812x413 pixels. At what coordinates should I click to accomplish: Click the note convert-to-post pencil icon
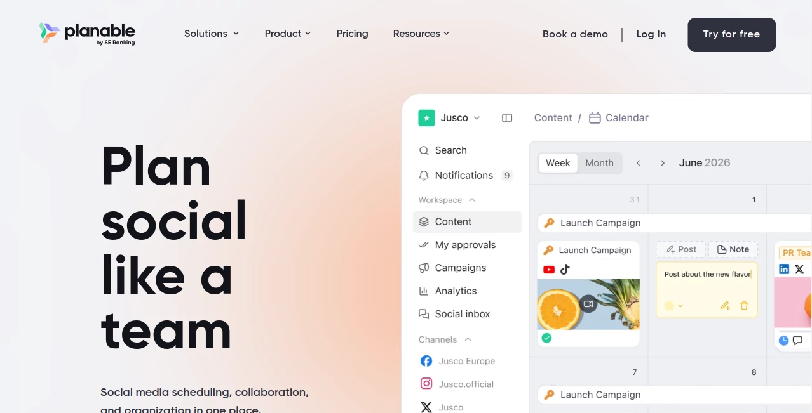725,306
